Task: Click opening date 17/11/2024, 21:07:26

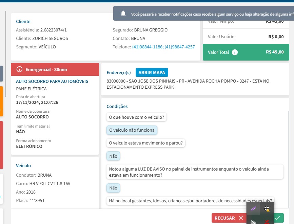Action: [37, 103]
